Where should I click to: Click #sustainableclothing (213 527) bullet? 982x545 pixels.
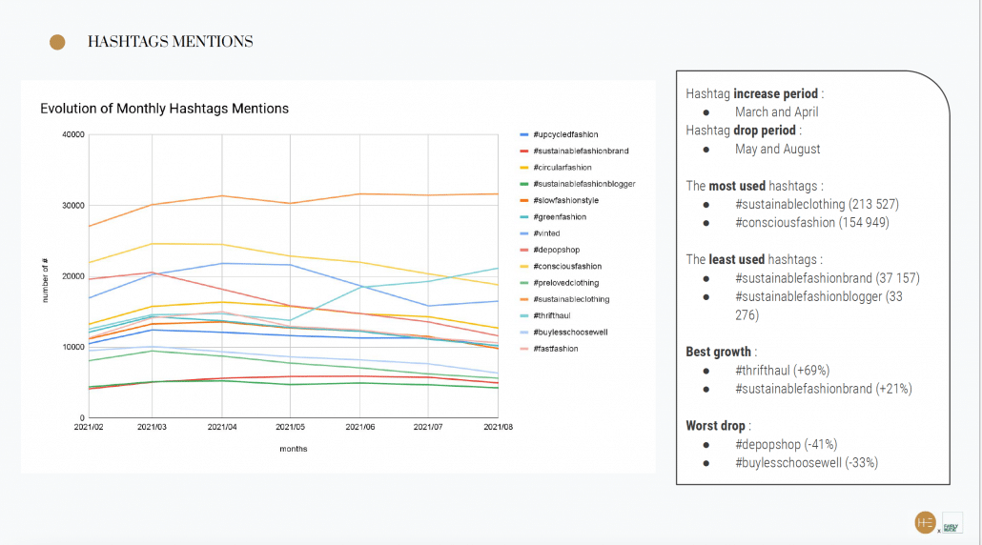pos(817,204)
